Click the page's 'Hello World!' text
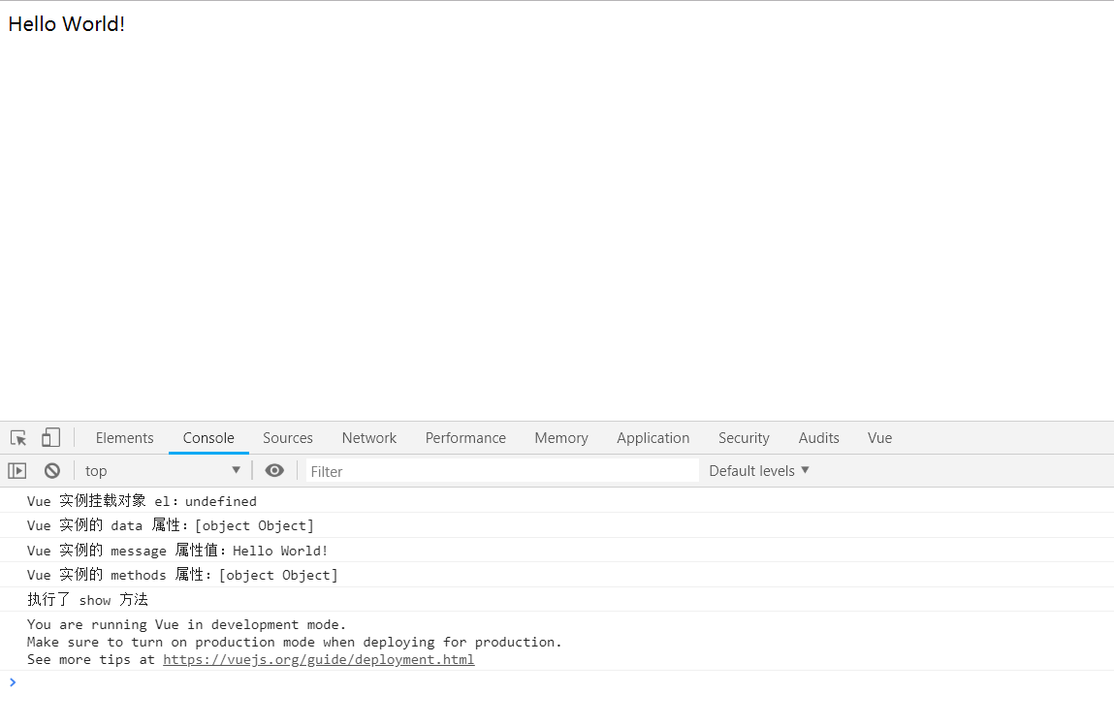Viewport: 1114px width, 726px height. click(x=67, y=24)
